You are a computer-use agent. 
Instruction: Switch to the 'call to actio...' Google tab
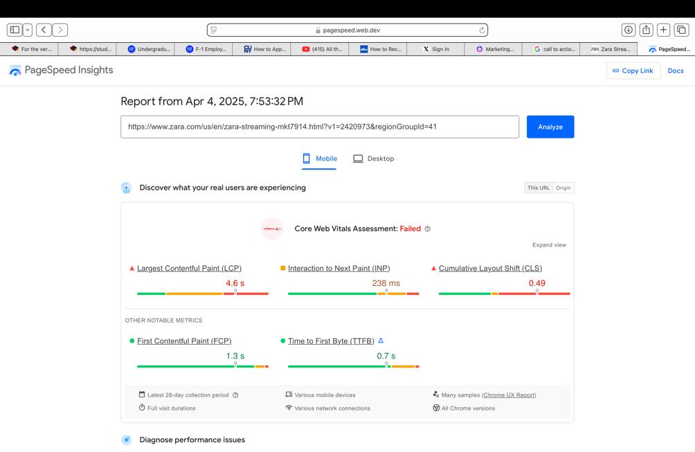552,49
